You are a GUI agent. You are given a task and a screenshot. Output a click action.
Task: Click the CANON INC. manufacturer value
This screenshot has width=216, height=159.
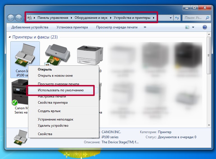point(111,132)
